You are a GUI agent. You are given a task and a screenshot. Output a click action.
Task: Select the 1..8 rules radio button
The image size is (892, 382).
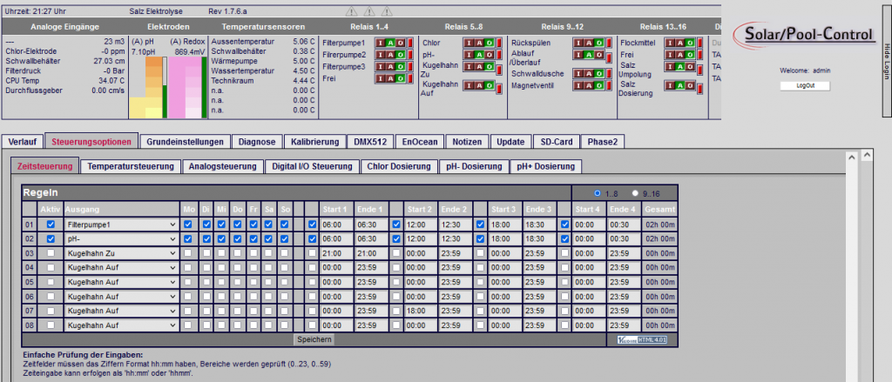click(x=596, y=192)
